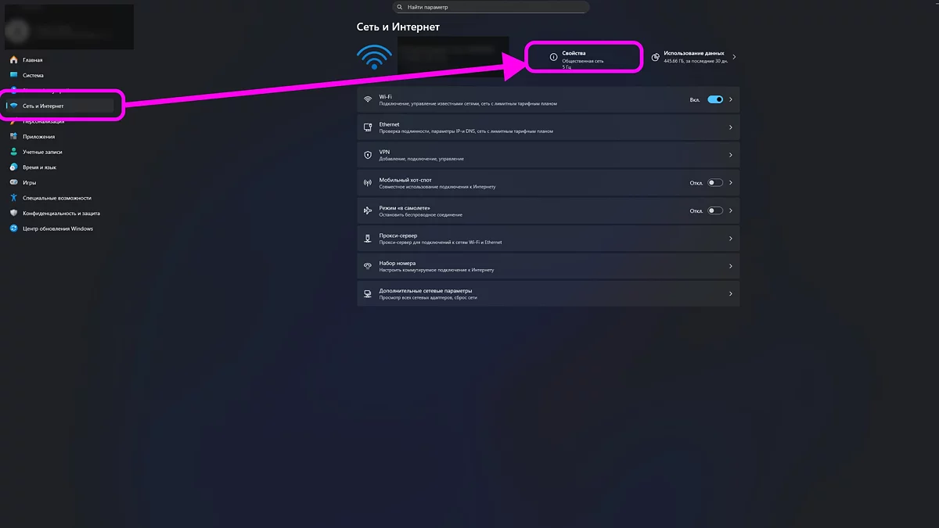The width and height of the screenshot is (939, 528).
Task: Expand the Wi-Fi row chevron
Action: click(x=731, y=99)
